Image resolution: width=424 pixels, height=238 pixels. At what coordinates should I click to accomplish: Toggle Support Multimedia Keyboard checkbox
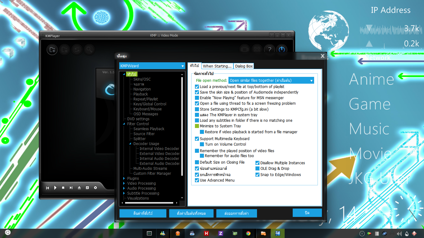click(x=197, y=139)
